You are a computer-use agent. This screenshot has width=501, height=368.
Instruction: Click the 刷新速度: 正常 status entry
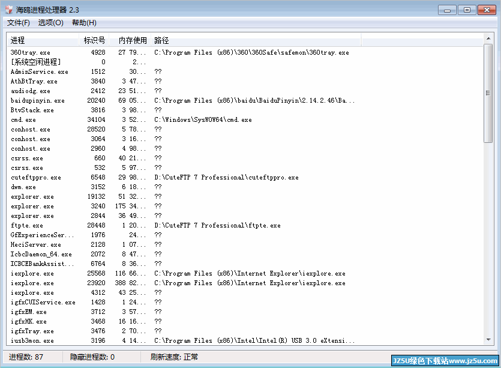click(174, 357)
